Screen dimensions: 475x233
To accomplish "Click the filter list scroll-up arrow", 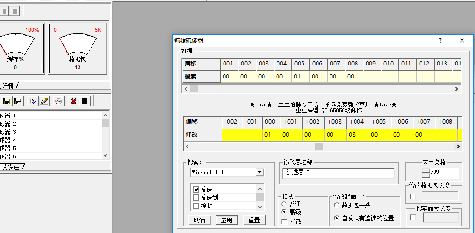I will pos(105,115).
